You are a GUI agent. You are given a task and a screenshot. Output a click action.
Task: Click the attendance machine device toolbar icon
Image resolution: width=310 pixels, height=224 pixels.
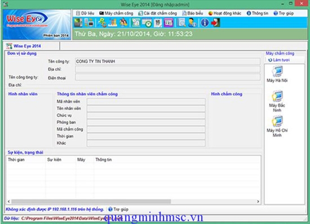78,23
